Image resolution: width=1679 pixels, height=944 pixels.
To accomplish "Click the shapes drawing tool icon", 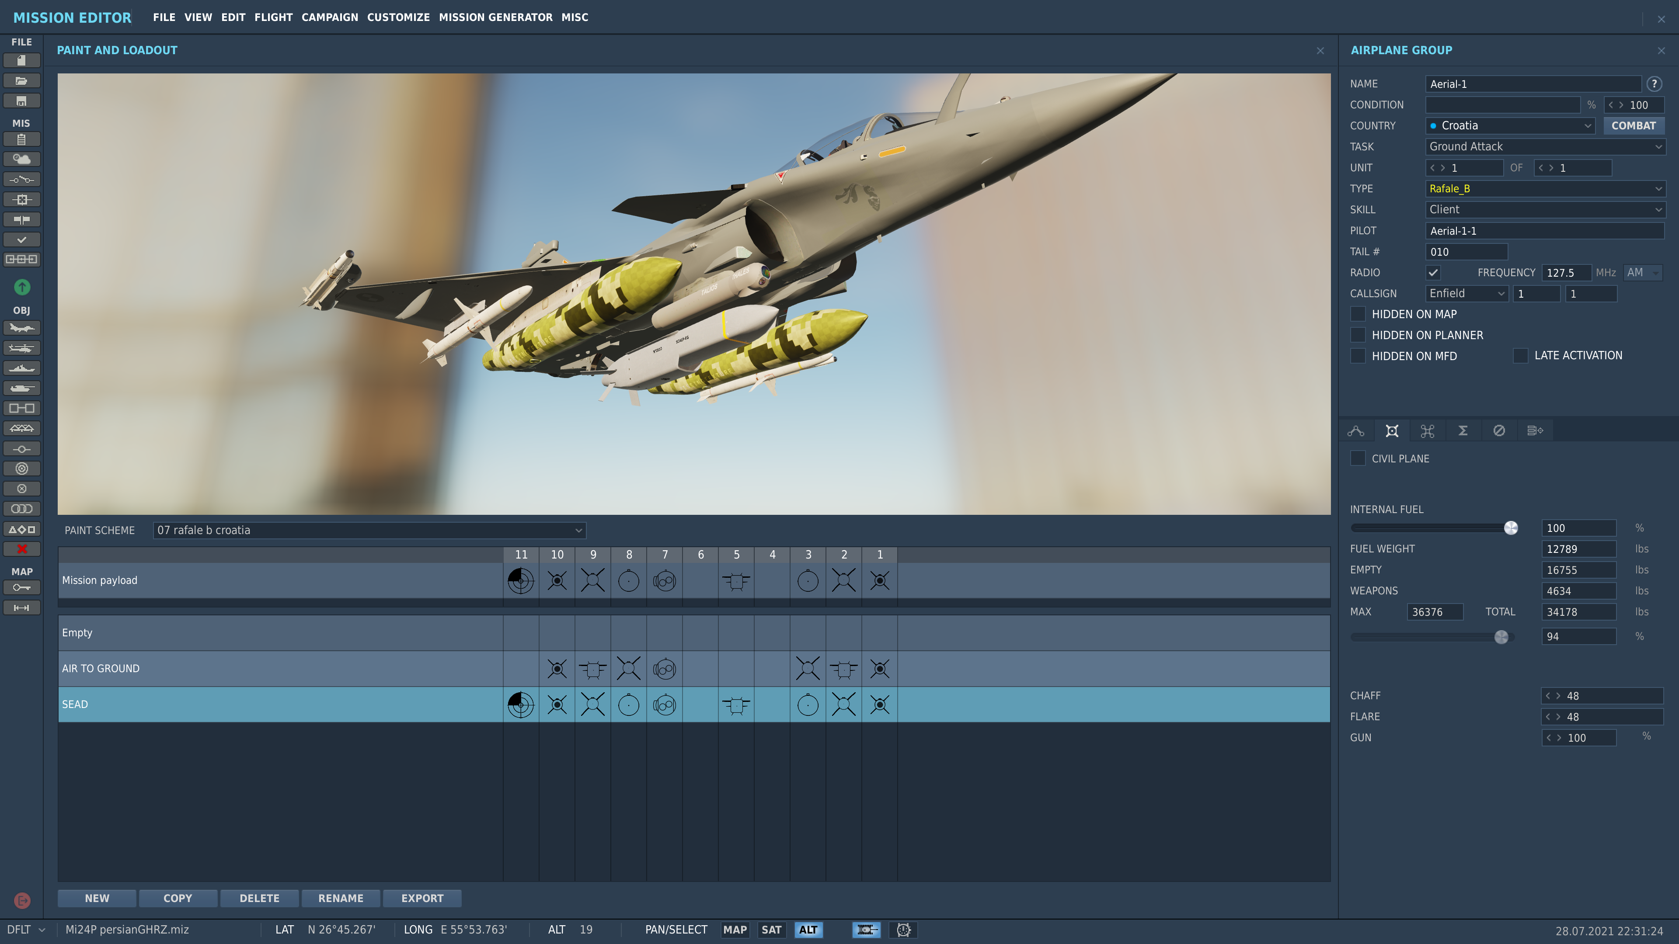I will (x=21, y=529).
